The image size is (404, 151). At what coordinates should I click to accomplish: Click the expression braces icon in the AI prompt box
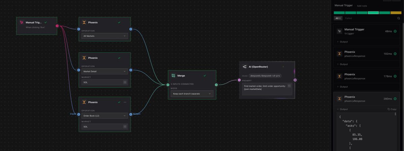point(289,86)
